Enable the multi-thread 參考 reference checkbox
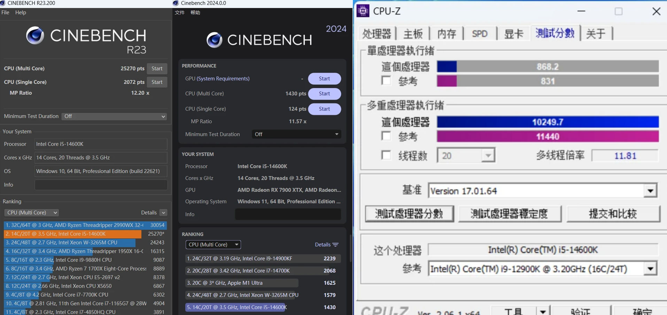 pos(386,136)
